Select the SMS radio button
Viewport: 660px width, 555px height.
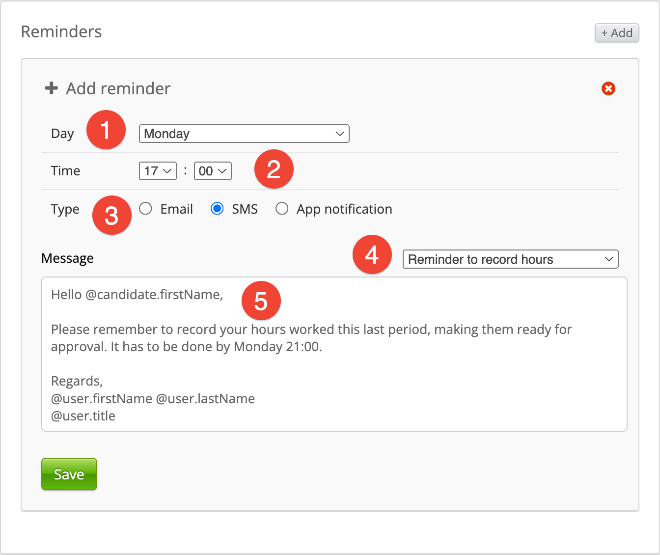click(217, 209)
